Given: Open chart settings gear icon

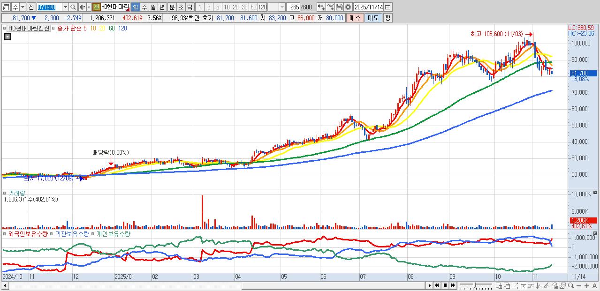Looking at the screenshot, I should tap(348, 7).
